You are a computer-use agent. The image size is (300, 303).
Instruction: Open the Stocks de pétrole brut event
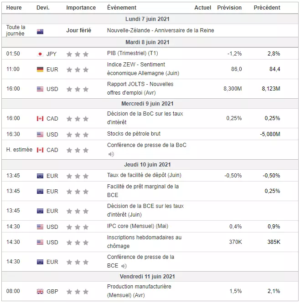pos(134,134)
